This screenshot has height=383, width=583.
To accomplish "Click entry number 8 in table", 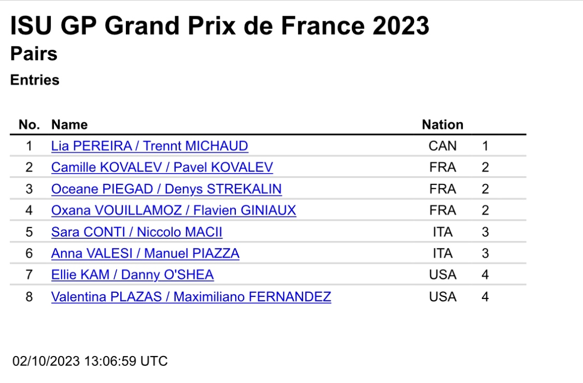I will coord(29,297).
